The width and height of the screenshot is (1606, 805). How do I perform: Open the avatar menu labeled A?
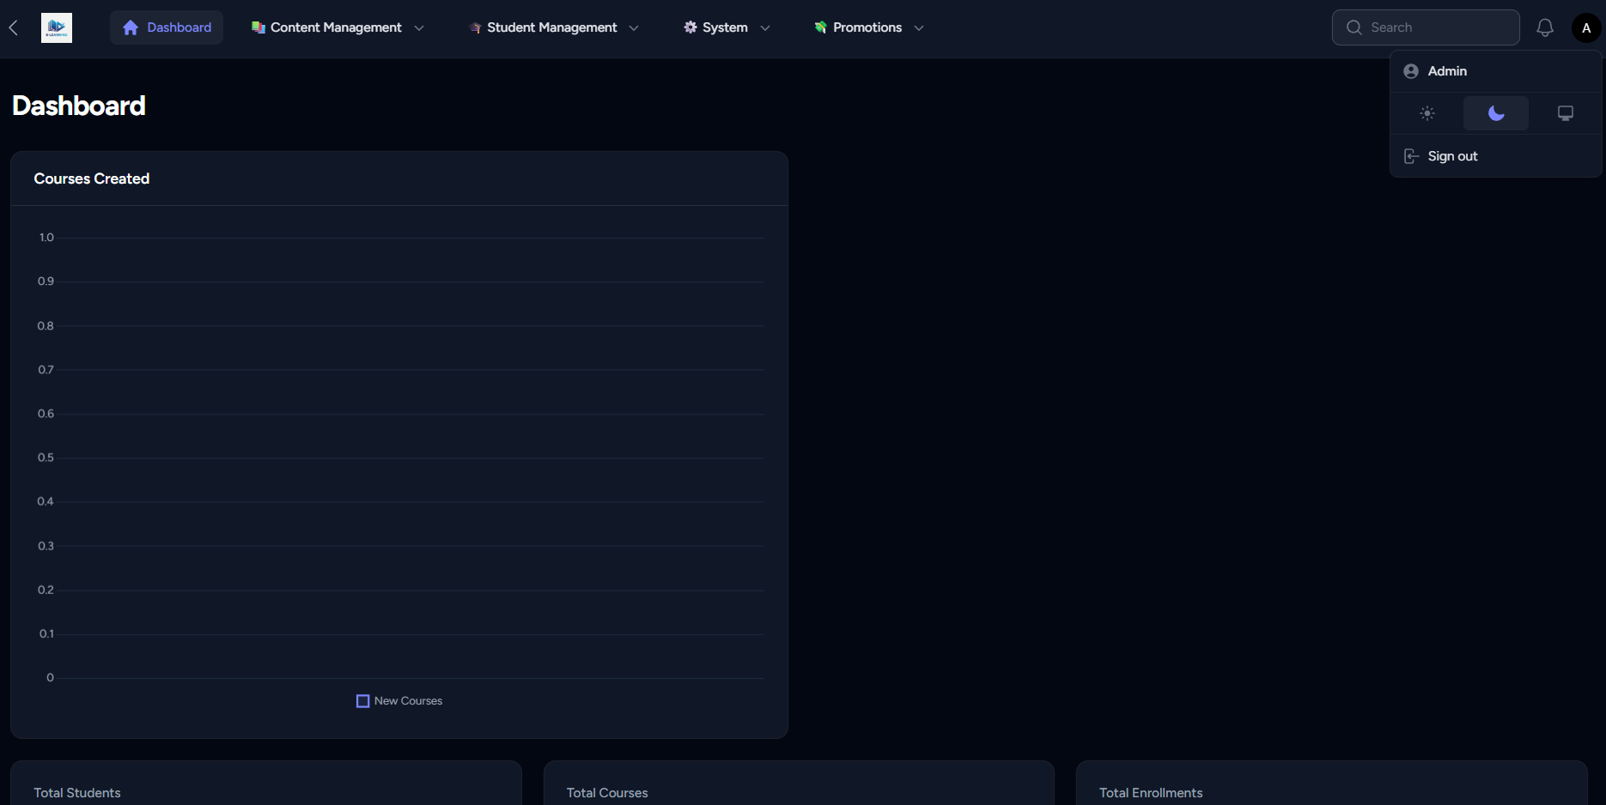pos(1586,27)
